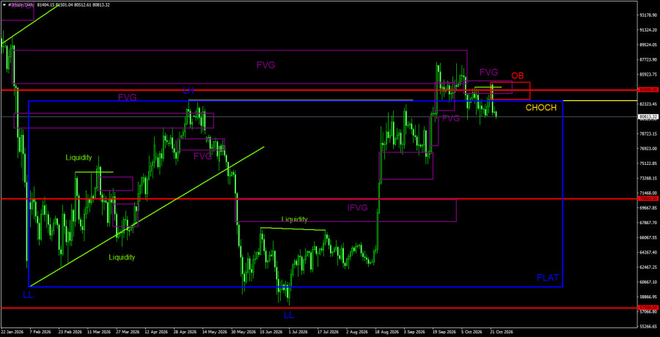The height and width of the screenshot is (337, 660).
Task: Click the 78723.15 price on the scale
Action: click(x=648, y=134)
